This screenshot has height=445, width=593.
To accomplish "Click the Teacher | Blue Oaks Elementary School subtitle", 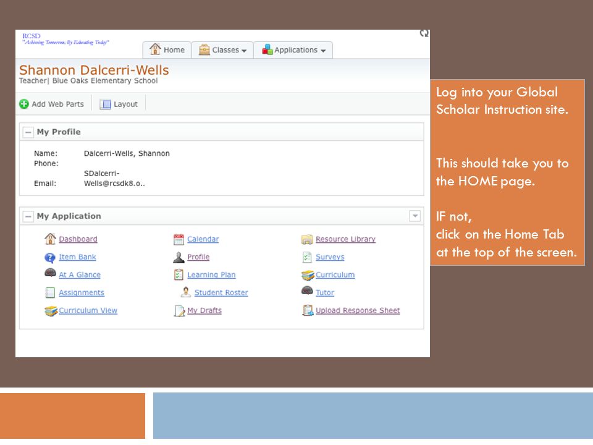I will coord(88,80).
